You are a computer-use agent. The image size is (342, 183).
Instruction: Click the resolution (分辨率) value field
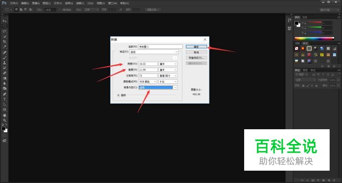(148, 76)
